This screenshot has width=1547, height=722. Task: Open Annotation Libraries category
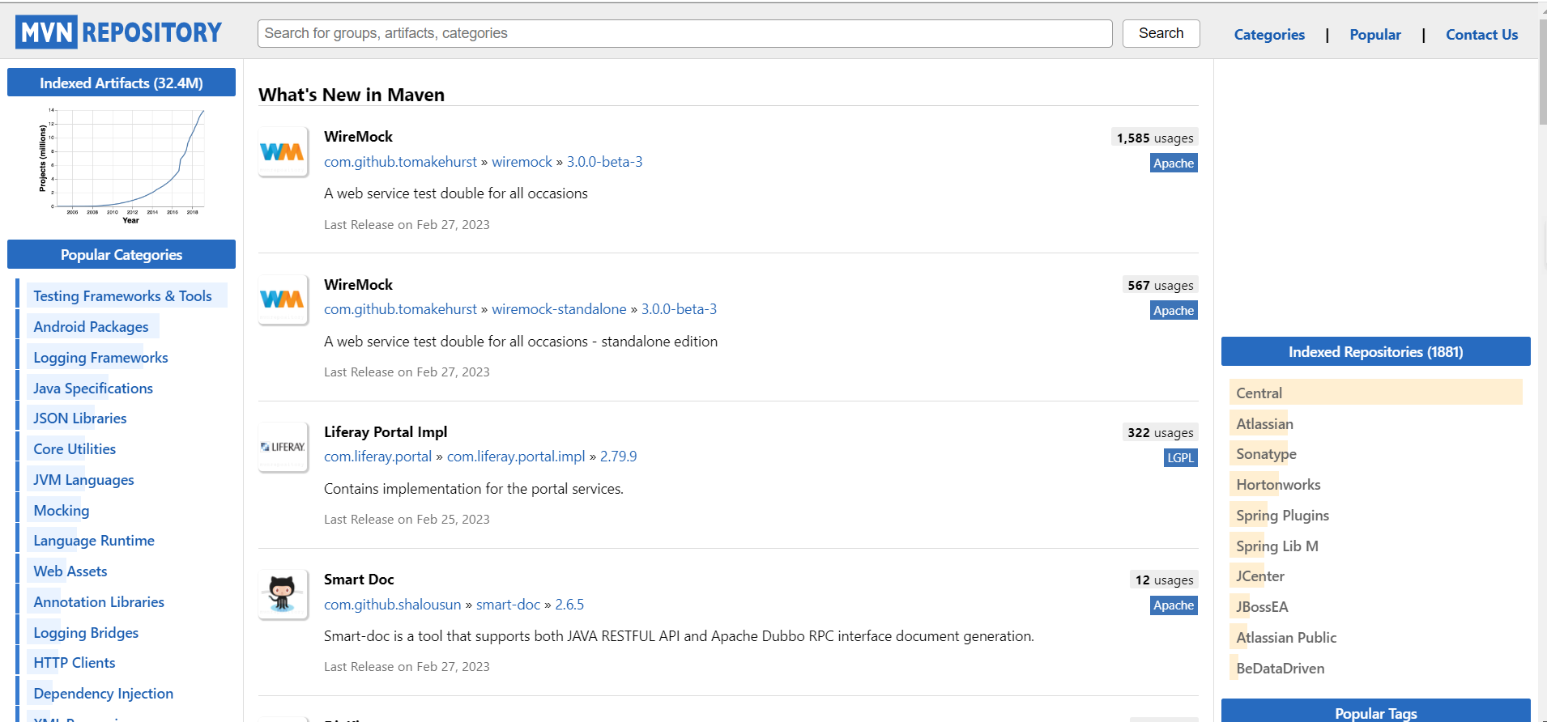(99, 602)
